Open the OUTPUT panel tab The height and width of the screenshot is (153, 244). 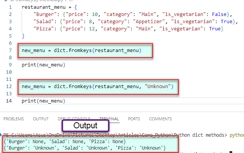click(41, 119)
